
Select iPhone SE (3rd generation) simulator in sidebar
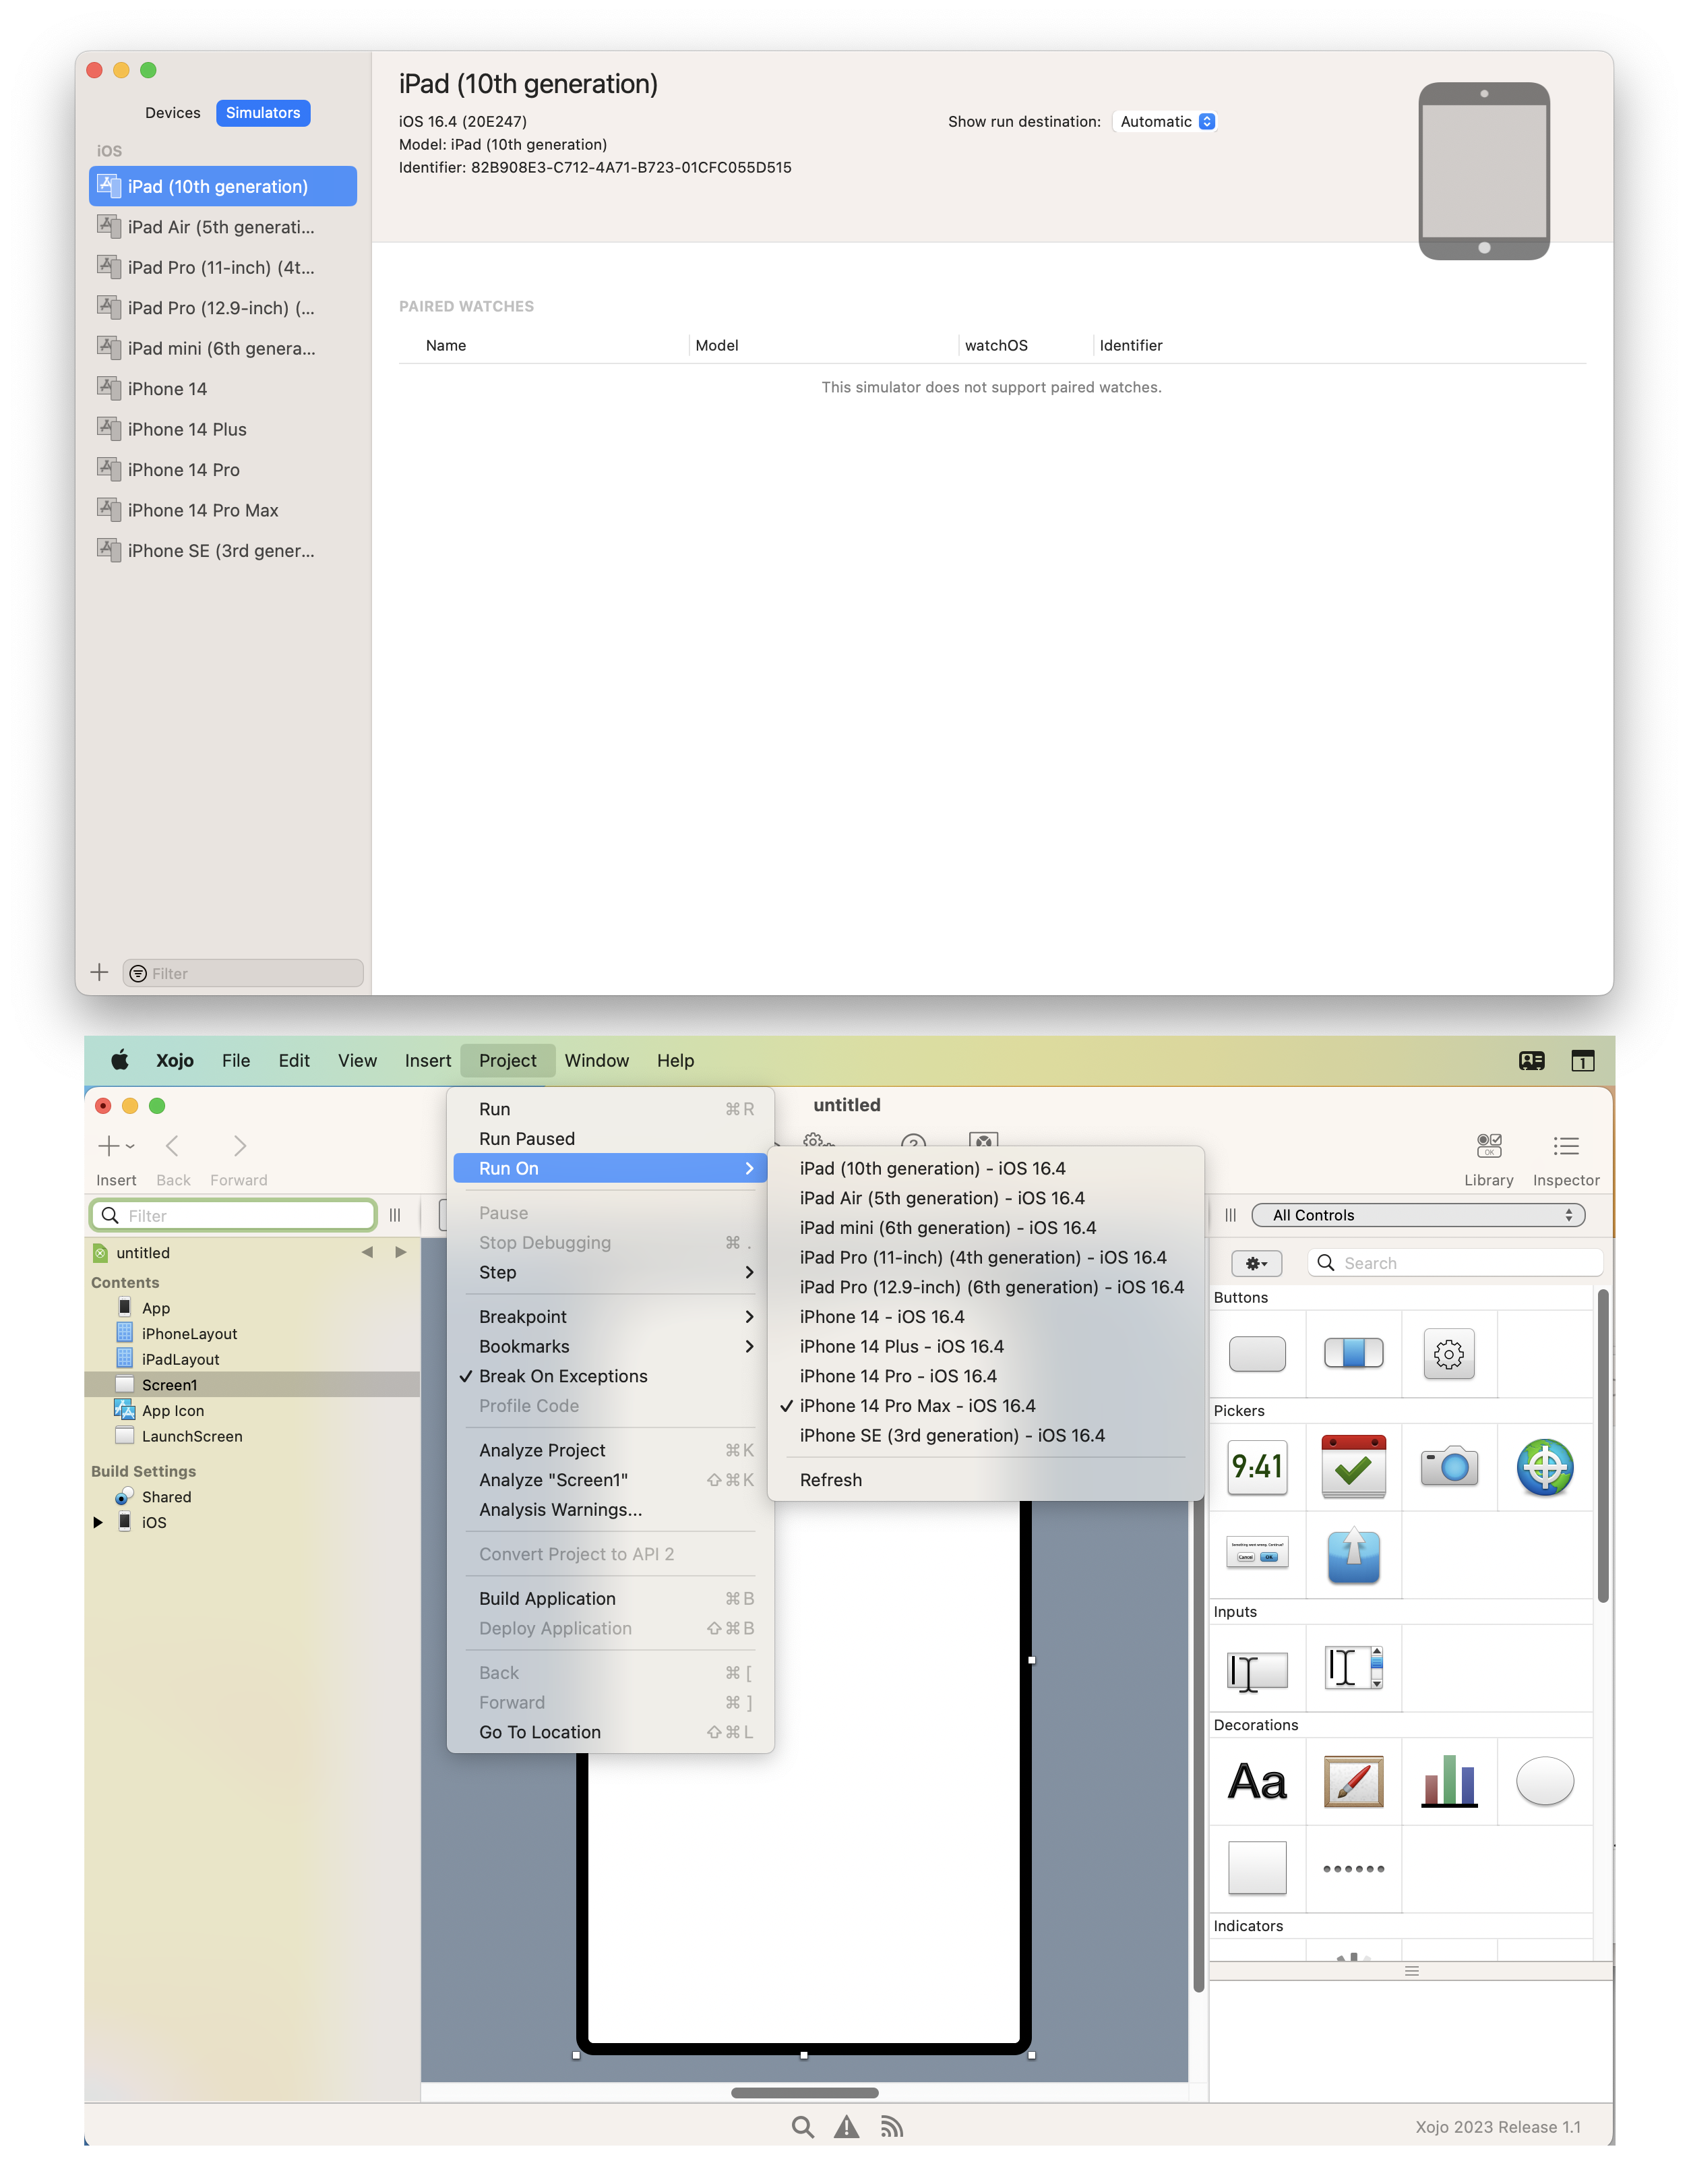tap(223, 551)
